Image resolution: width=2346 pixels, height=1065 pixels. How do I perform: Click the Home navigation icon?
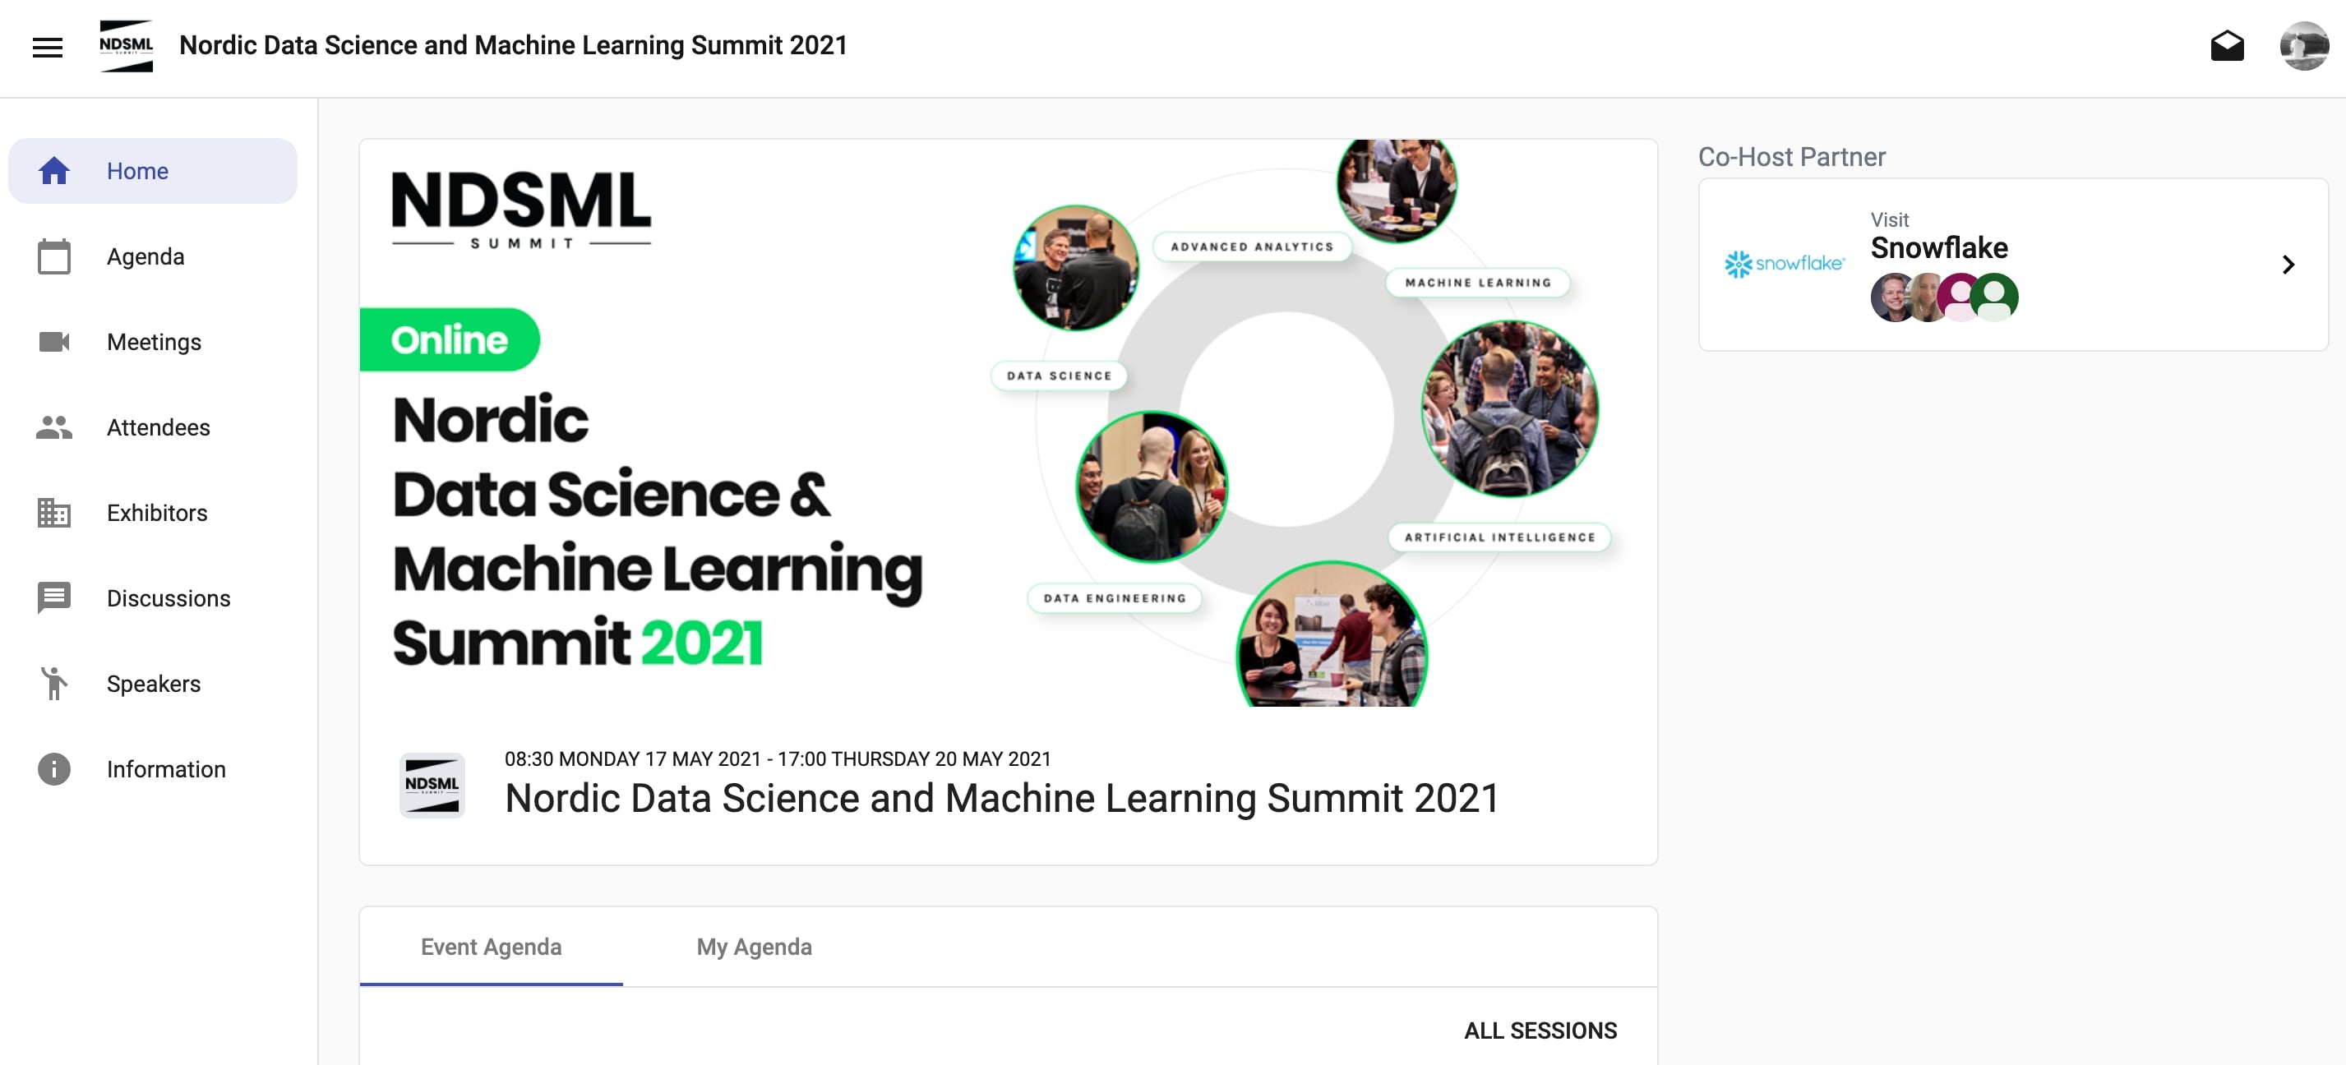pos(53,171)
